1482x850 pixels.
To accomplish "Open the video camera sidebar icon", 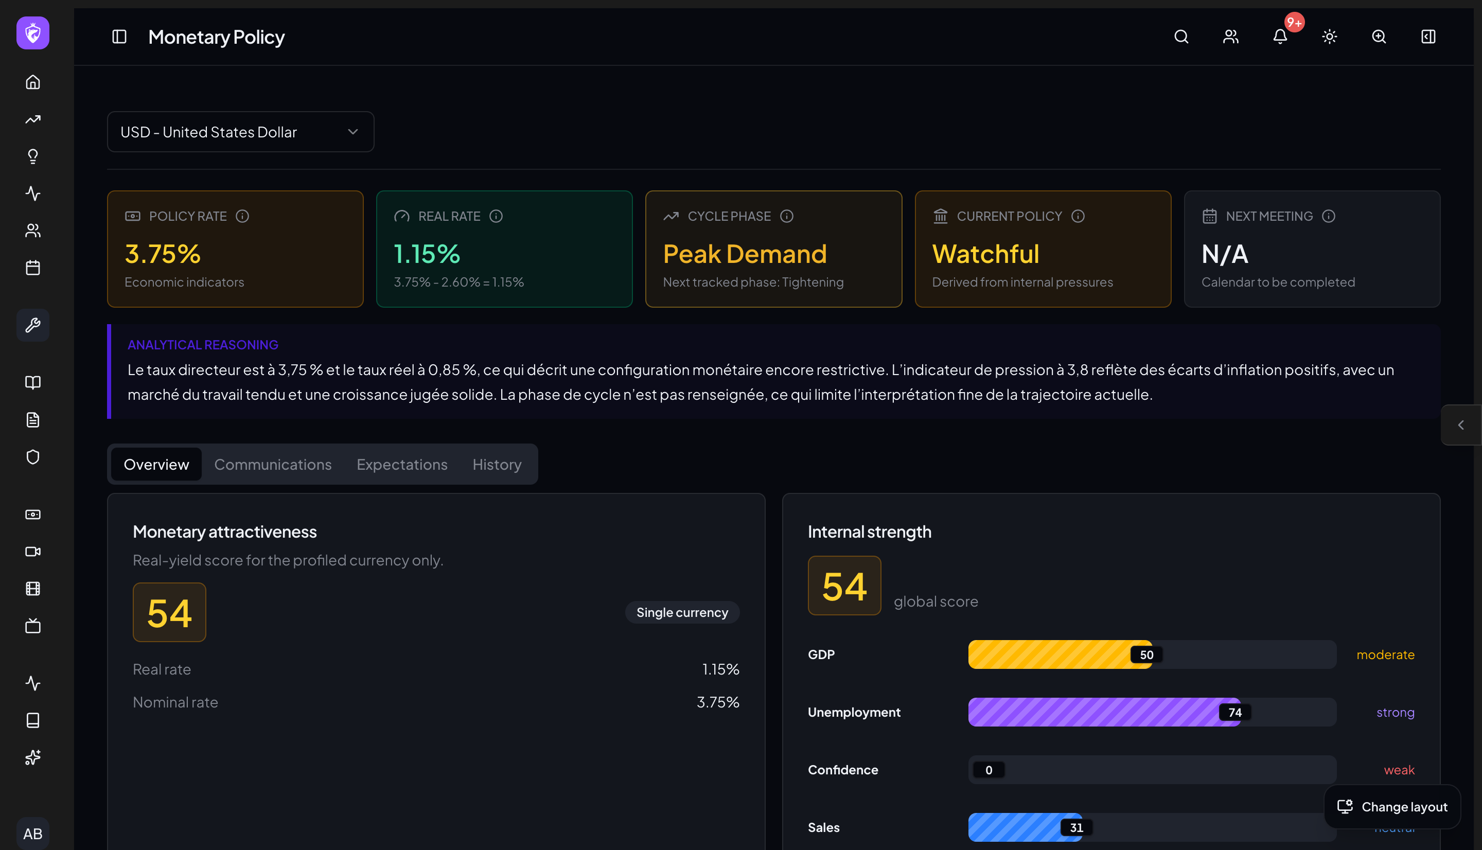I will coord(33,552).
